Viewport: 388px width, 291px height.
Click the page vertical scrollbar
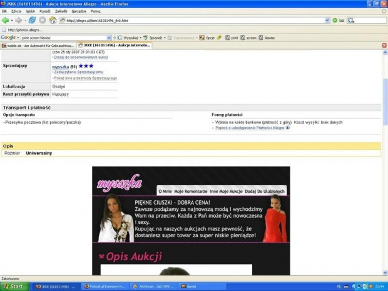click(x=384, y=156)
